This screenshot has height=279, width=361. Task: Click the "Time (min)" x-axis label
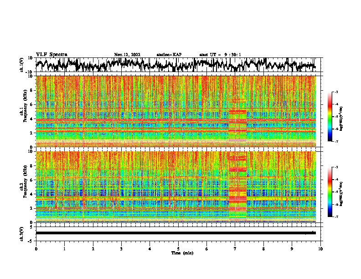pyautogui.click(x=182, y=253)
